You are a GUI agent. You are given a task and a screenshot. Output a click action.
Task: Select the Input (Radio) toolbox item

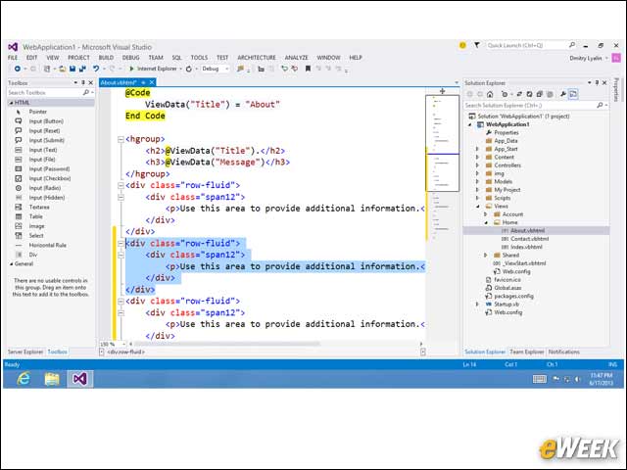tap(45, 188)
